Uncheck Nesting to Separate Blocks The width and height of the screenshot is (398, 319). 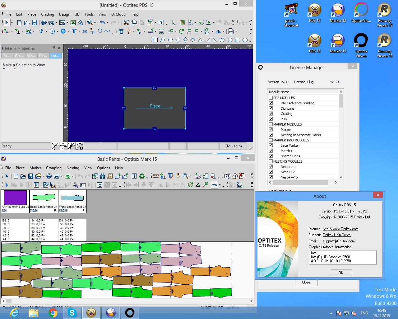click(x=271, y=135)
